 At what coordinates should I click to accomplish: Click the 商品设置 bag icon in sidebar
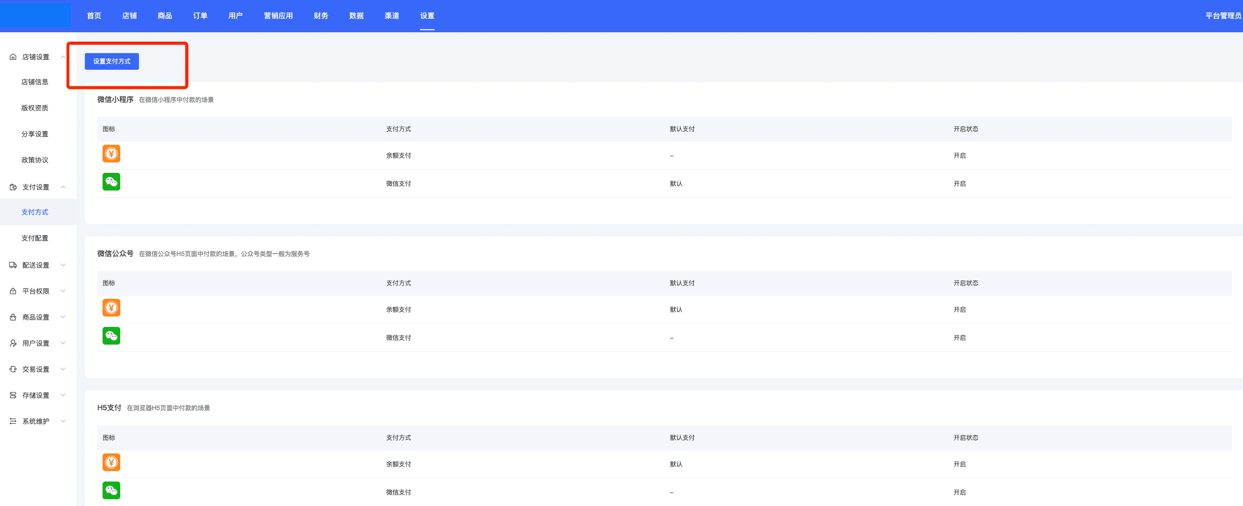coord(13,317)
